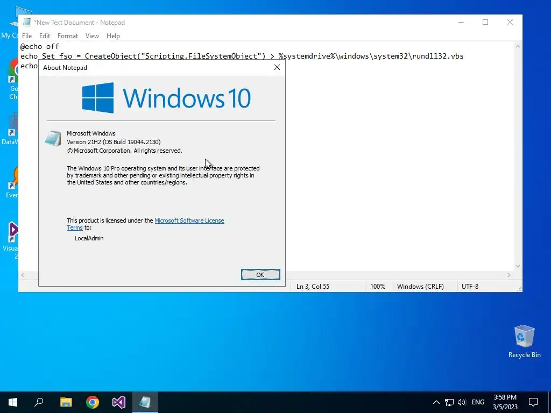Click 'Windows (CRLF)' status entry

[x=420, y=287]
